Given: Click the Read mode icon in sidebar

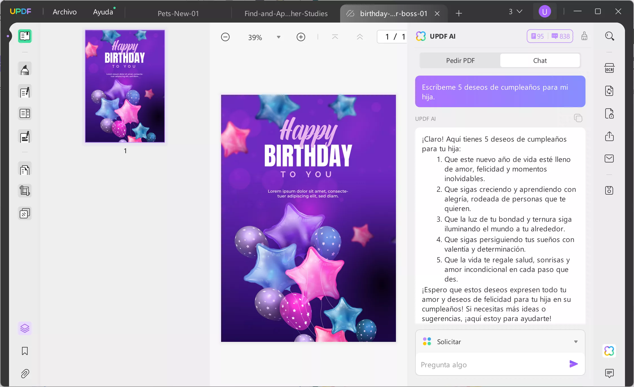Looking at the screenshot, I should click(x=24, y=36).
